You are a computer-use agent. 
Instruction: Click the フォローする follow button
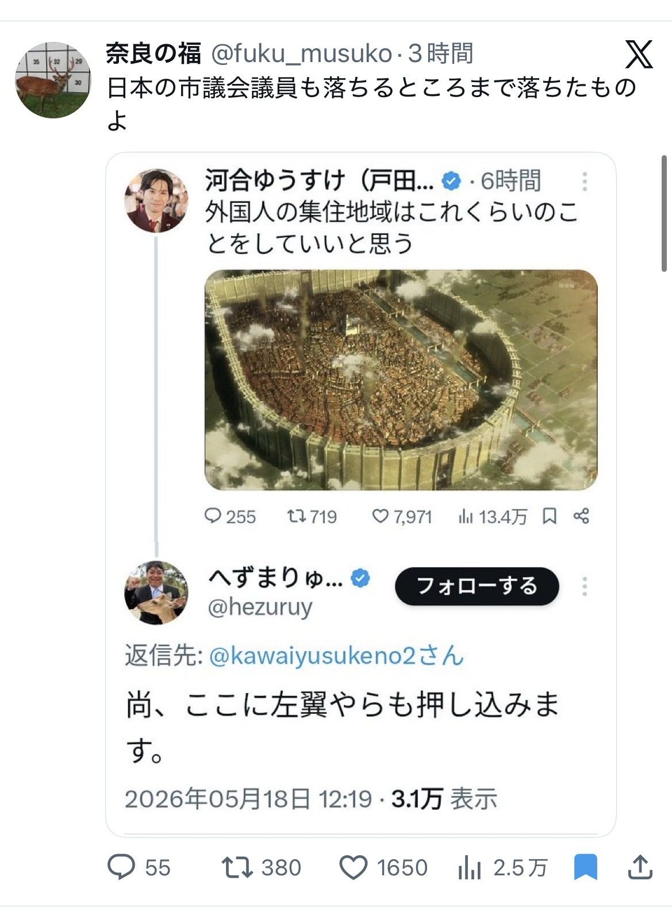477,586
